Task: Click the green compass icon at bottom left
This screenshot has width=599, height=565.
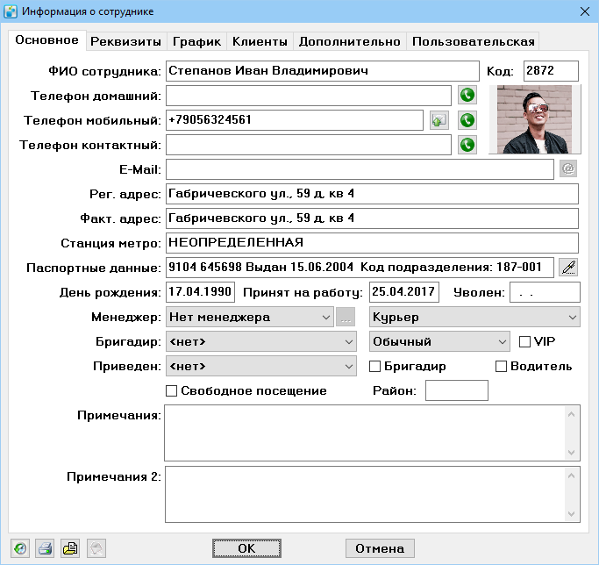Action: pyautogui.click(x=20, y=548)
